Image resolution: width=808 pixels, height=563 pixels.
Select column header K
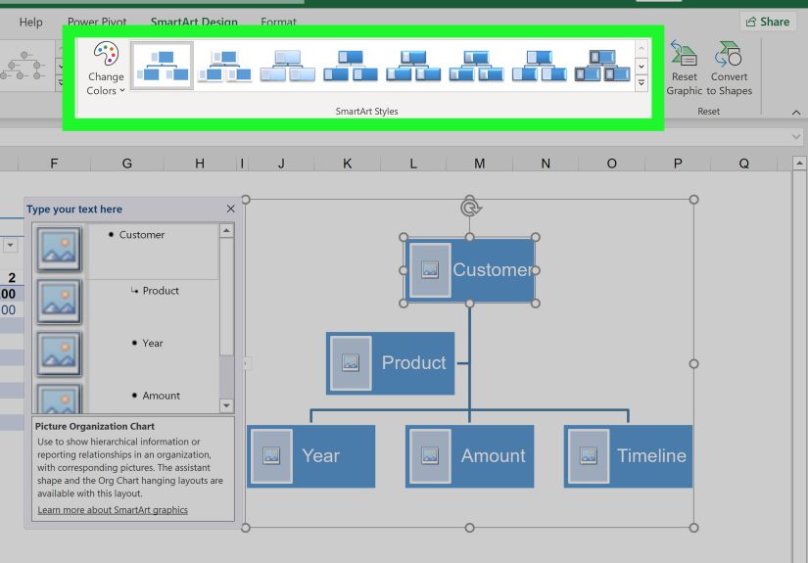pyautogui.click(x=348, y=164)
